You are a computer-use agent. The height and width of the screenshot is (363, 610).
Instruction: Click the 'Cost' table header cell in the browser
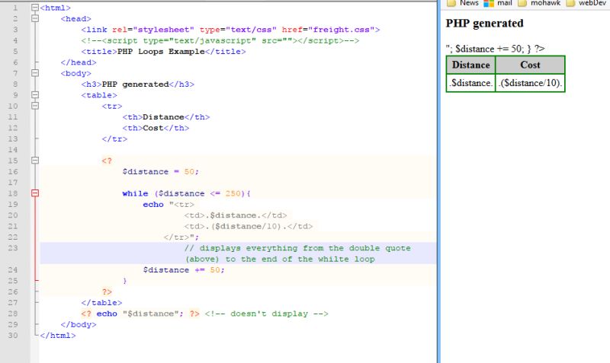pos(530,65)
